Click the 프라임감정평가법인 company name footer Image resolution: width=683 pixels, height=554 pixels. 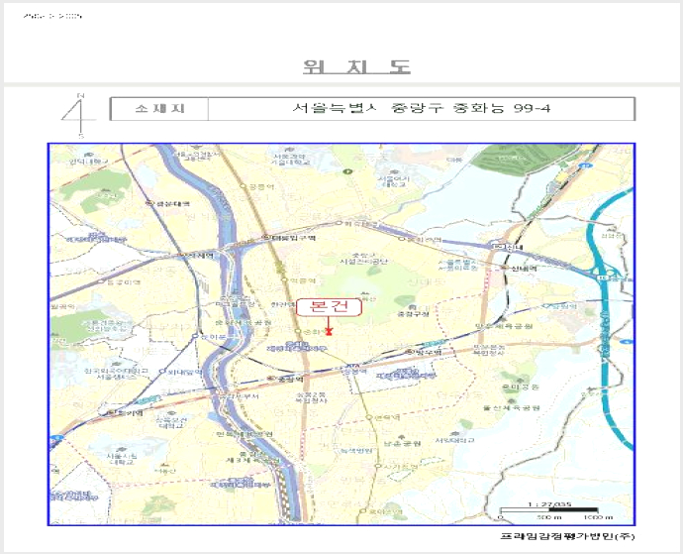567,536
